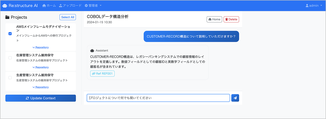Expand Repository under 生産管理システム維持保守
Viewport: 326px width, 119px height.
coord(40,87)
